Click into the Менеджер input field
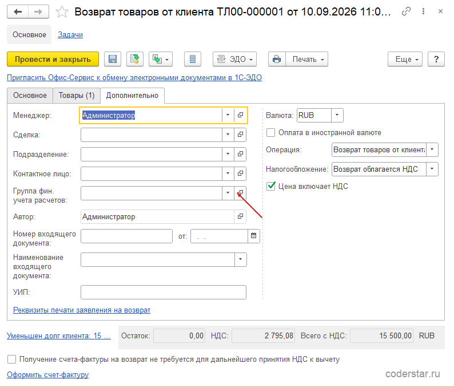454x387 pixels. tap(151, 115)
